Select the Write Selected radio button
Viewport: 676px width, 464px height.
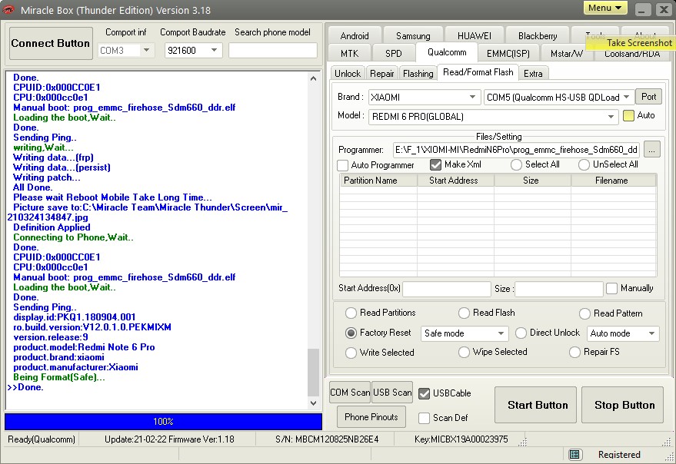[351, 353]
